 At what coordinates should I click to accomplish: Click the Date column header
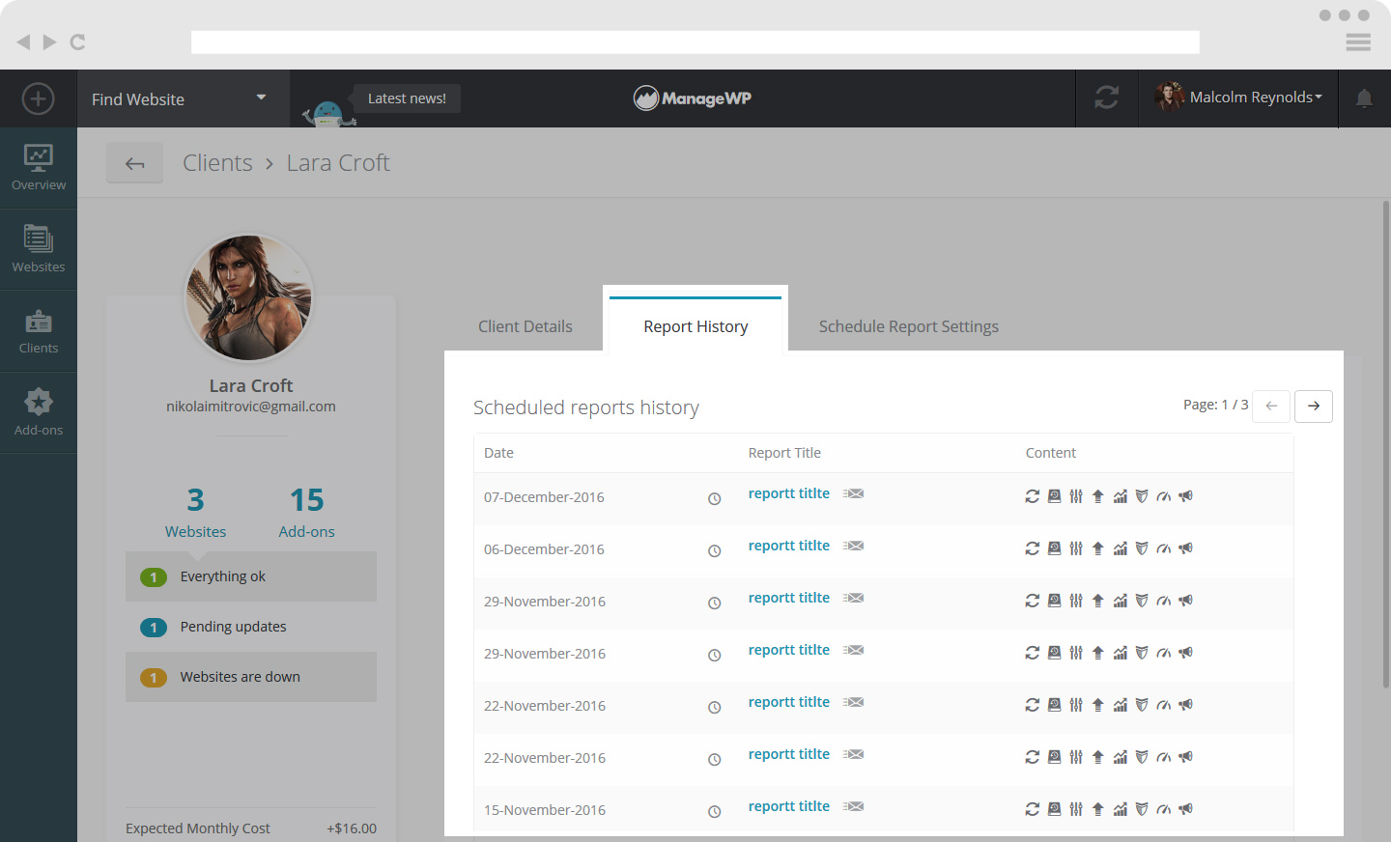coord(498,453)
